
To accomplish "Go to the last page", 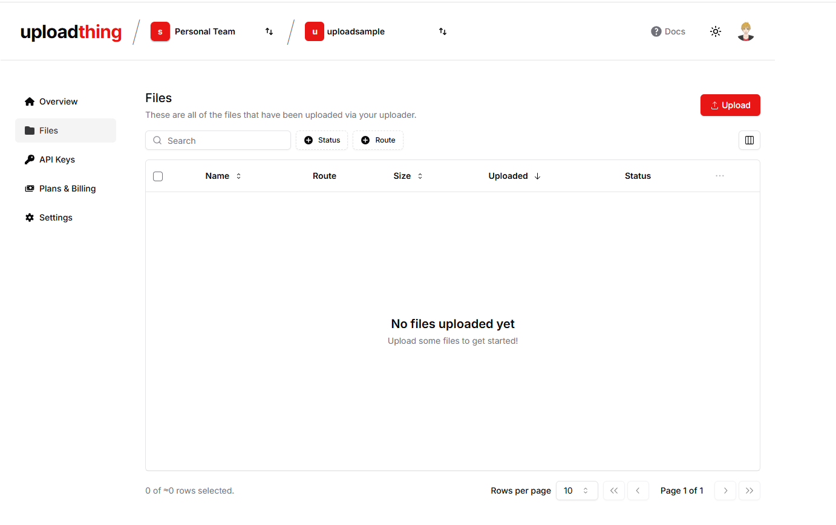I will 749,491.
